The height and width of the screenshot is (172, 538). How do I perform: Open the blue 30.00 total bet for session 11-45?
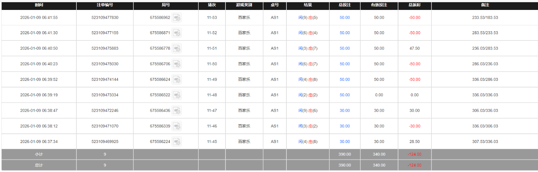pyautogui.click(x=344, y=141)
